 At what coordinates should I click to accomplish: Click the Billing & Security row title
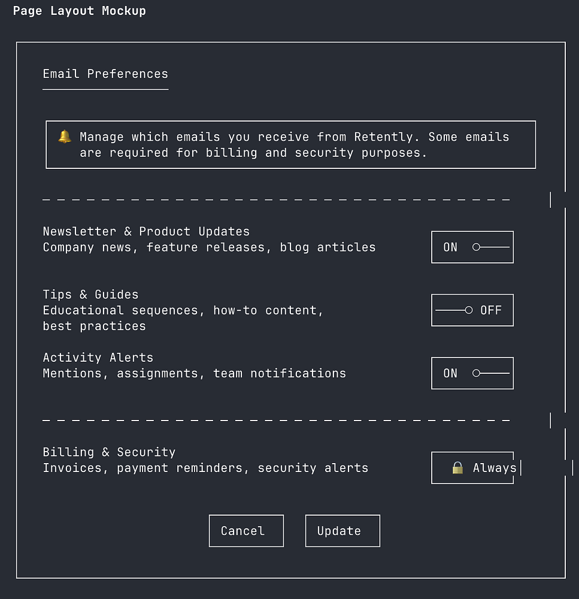(109, 452)
